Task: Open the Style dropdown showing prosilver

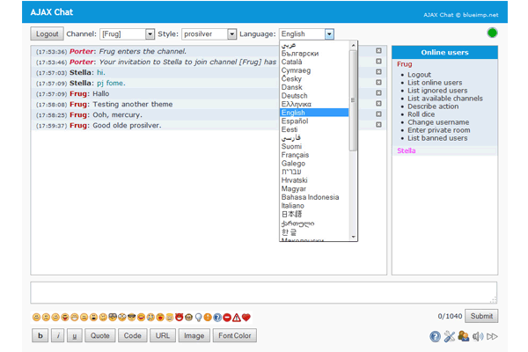Action: tap(209, 34)
